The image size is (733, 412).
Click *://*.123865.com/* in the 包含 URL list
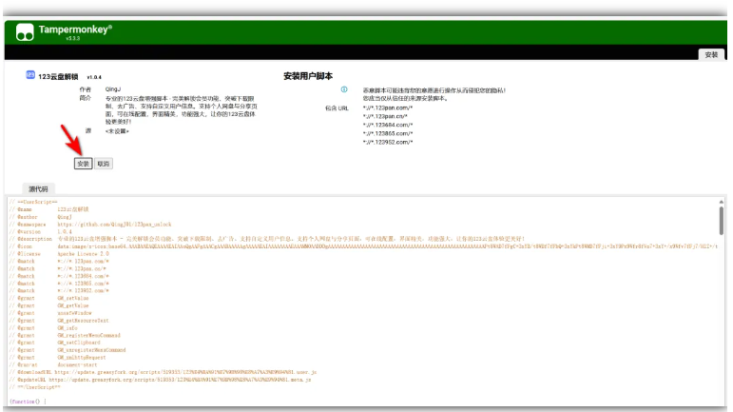tap(388, 133)
